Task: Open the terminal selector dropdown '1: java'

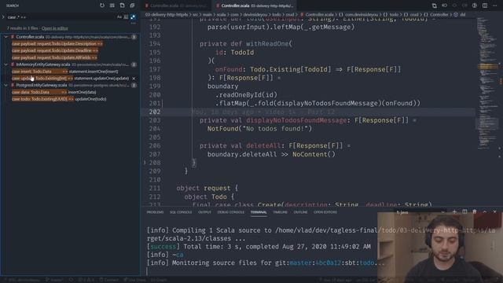Action: coord(420,212)
